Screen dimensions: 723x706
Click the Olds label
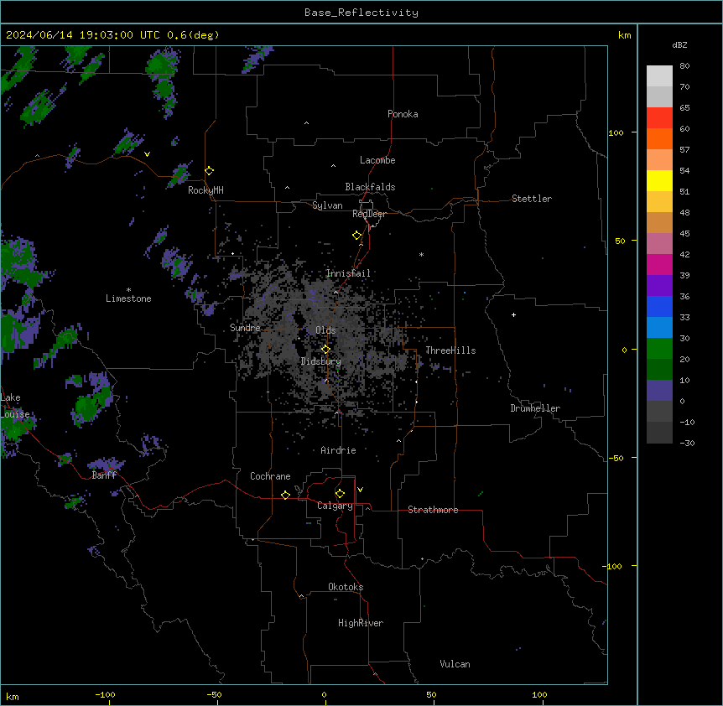[x=325, y=330]
